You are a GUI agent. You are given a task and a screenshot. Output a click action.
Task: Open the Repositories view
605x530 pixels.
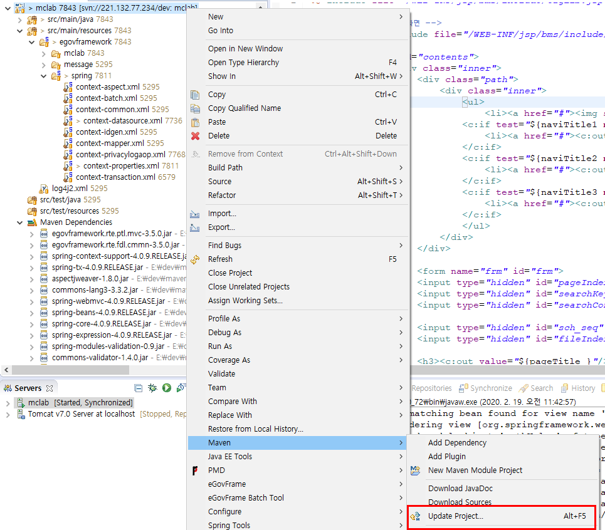431,388
